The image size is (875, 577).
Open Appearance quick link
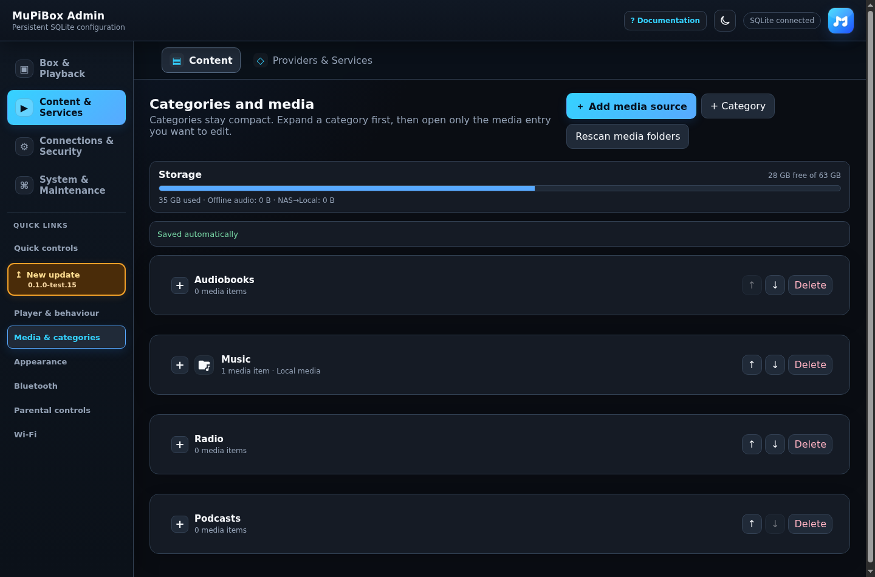(x=66, y=361)
